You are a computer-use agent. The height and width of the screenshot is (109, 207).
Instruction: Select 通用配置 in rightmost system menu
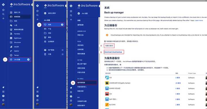click(x=80, y=25)
